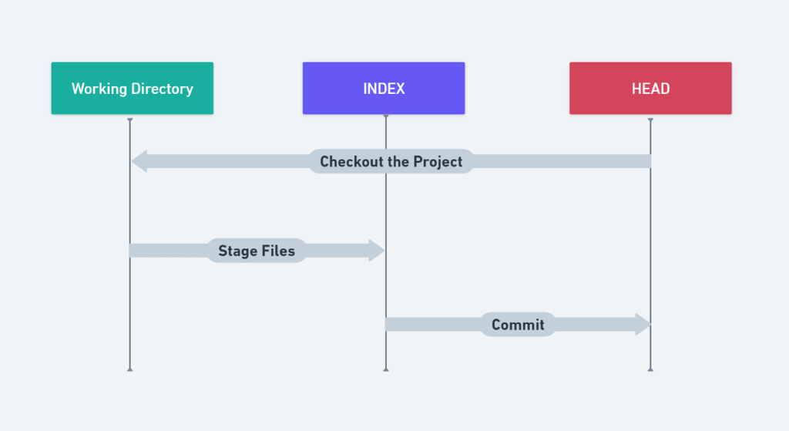Click the green Working Directory box

[x=132, y=89]
